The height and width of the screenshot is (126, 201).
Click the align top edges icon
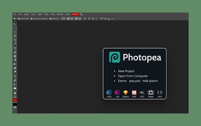click(101, 19)
